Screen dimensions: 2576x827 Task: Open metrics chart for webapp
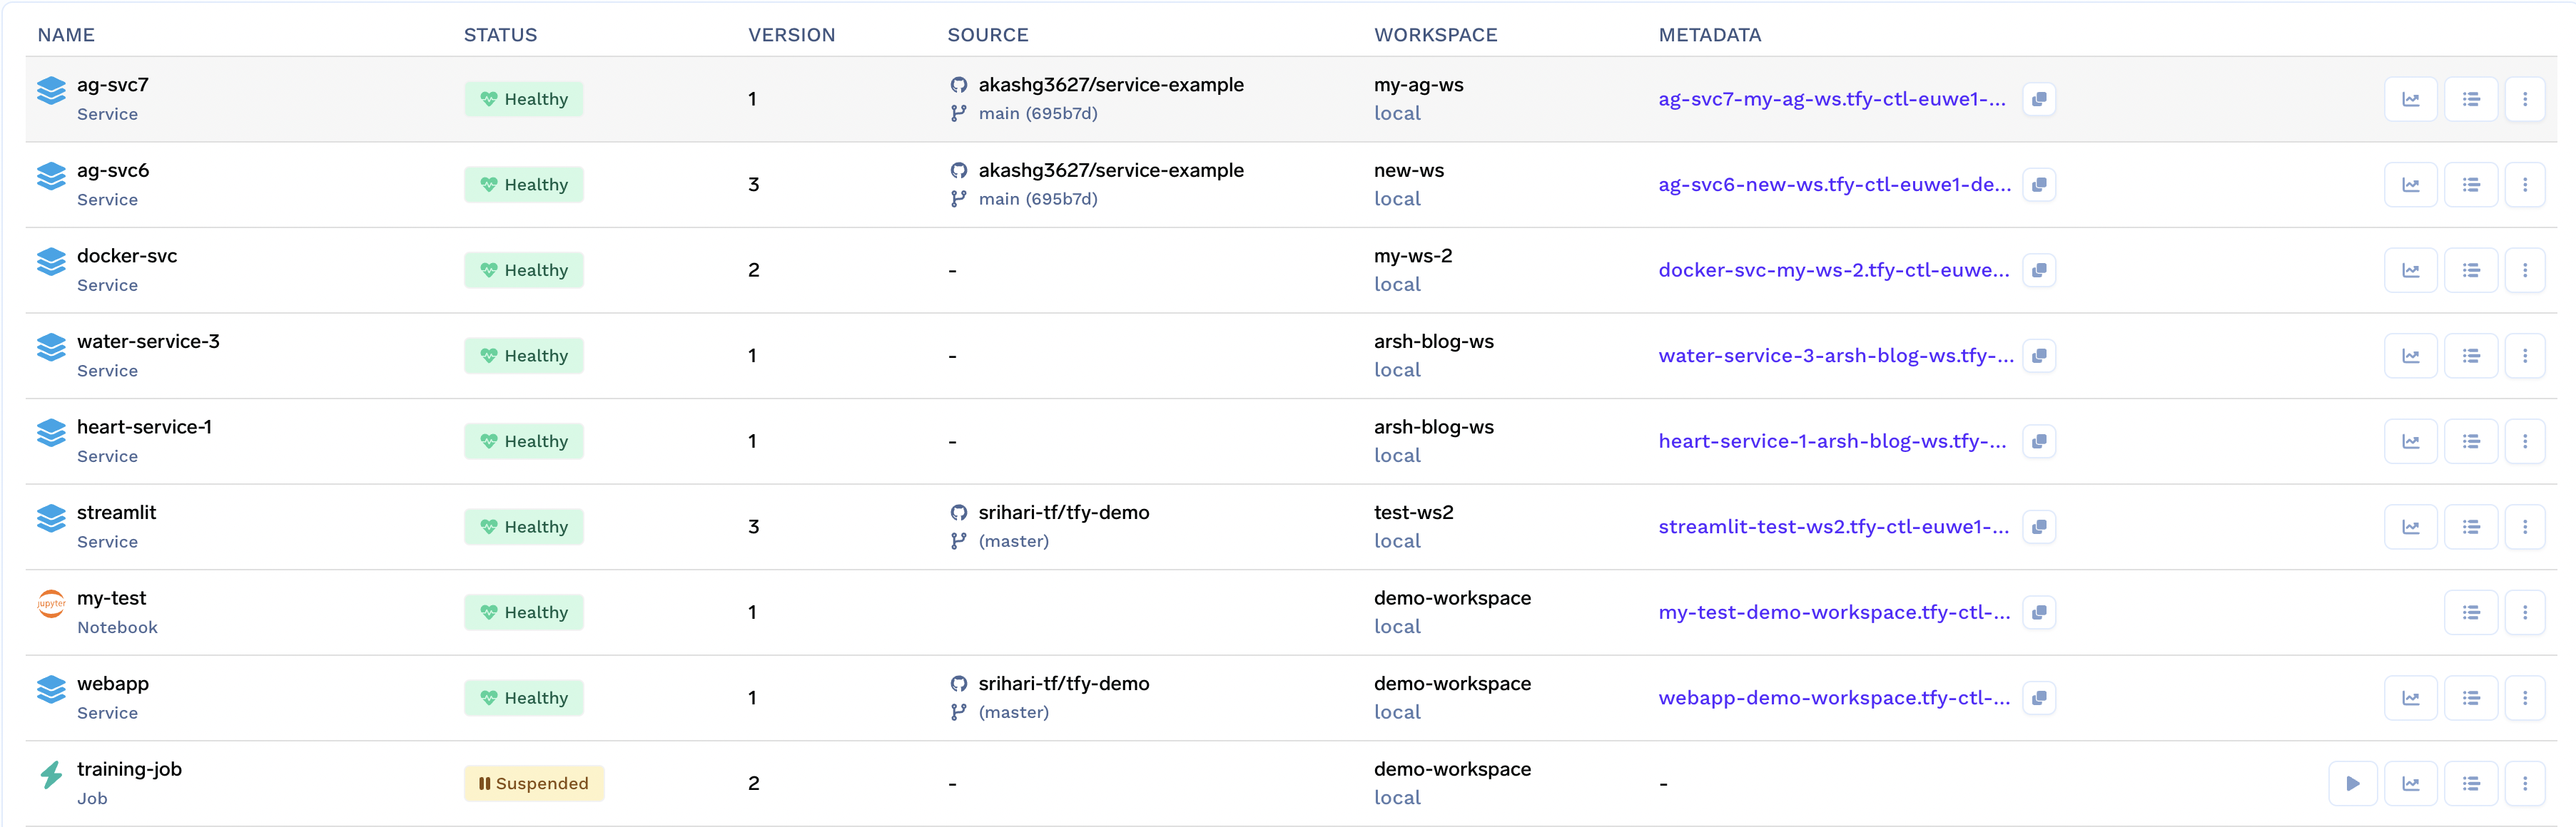tap(2411, 698)
